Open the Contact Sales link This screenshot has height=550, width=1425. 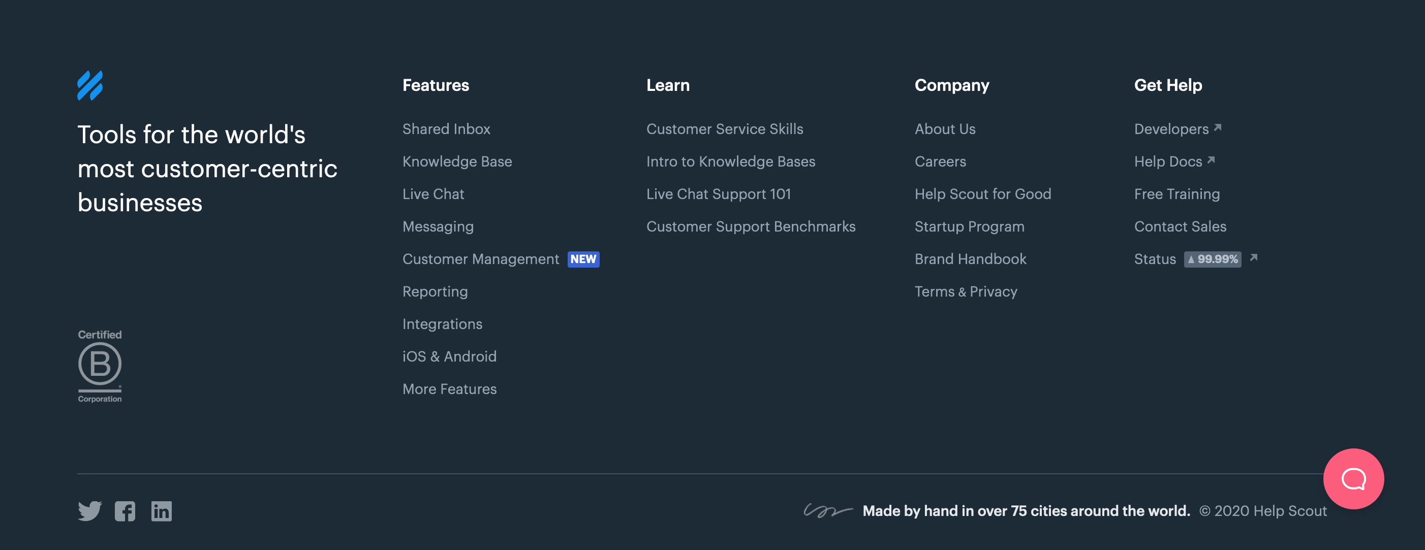(1180, 227)
